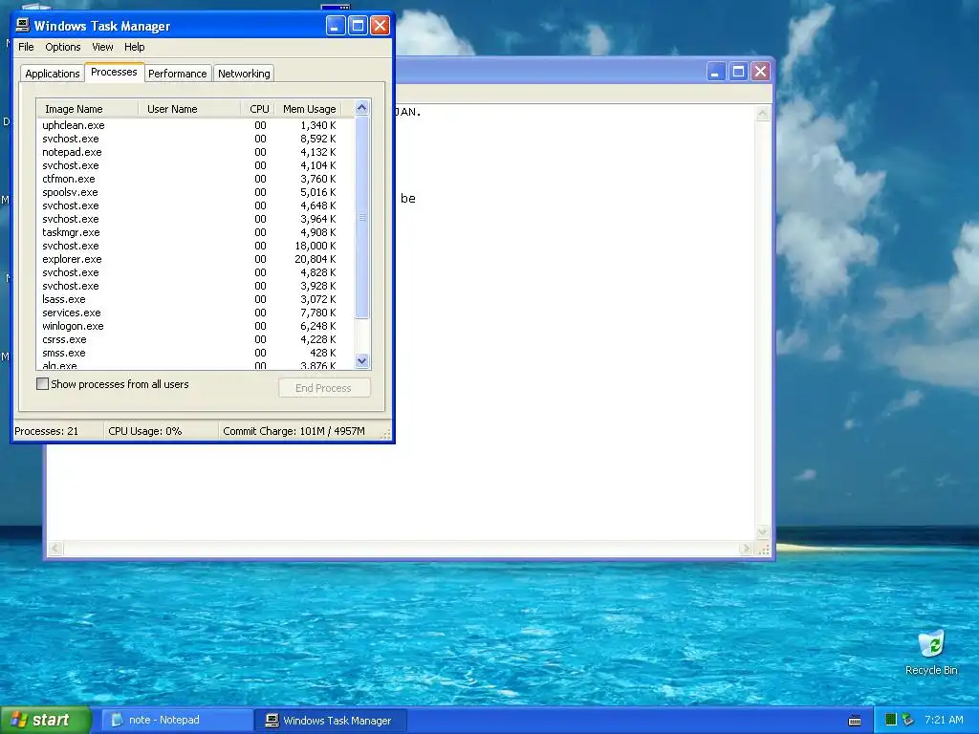The image size is (979, 734).
Task: Click the process list scrollbar thumb
Action: pyautogui.click(x=362, y=217)
